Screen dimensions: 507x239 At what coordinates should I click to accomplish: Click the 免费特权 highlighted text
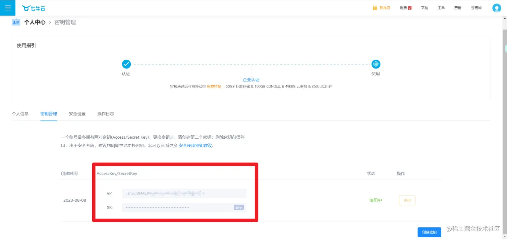(x=214, y=86)
